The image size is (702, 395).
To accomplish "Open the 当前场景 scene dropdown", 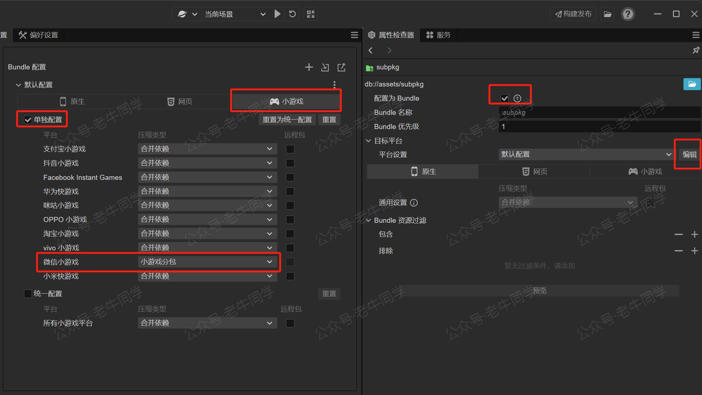I will click(235, 14).
